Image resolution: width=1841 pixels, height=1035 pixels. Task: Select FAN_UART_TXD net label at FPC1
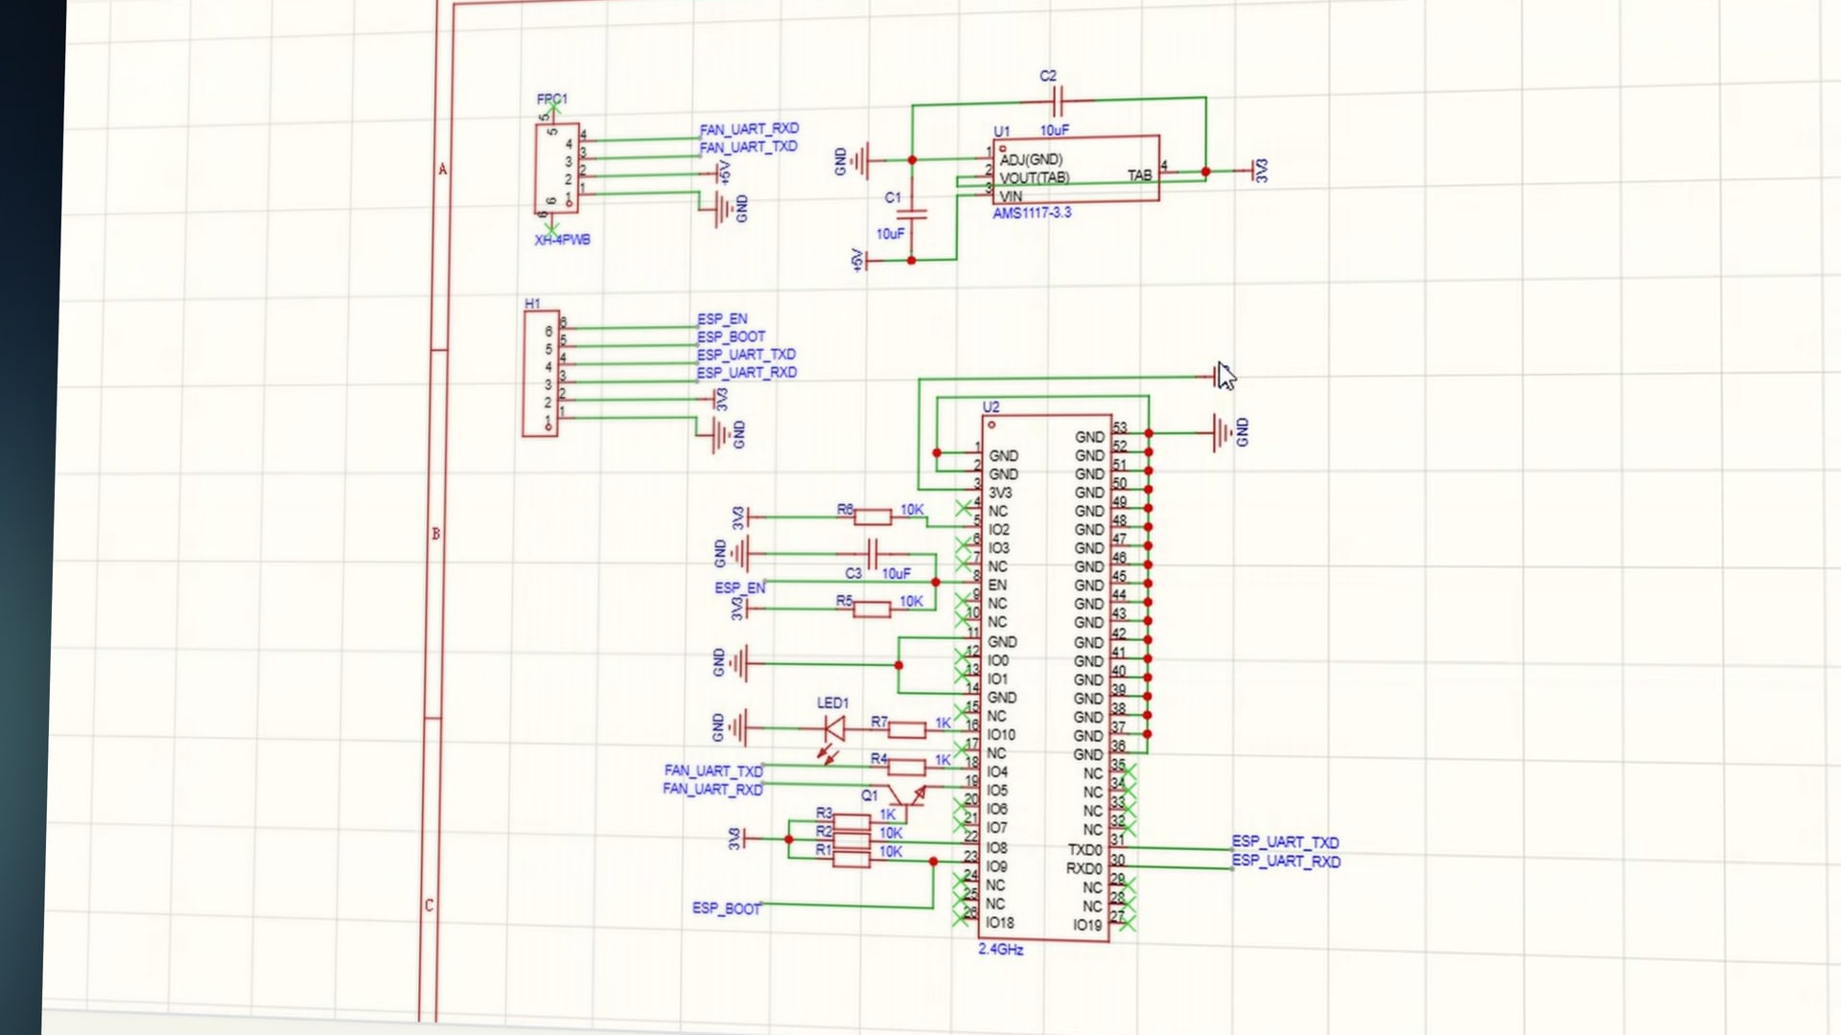click(748, 147)
